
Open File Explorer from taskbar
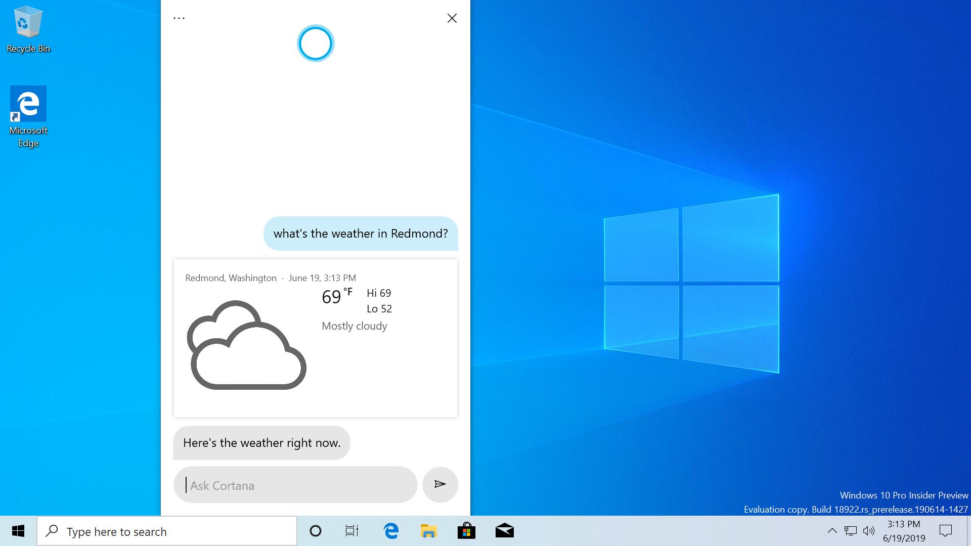coord(428,531)
